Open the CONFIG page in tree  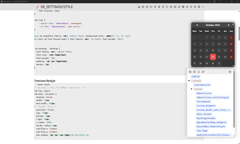[195, 76]
